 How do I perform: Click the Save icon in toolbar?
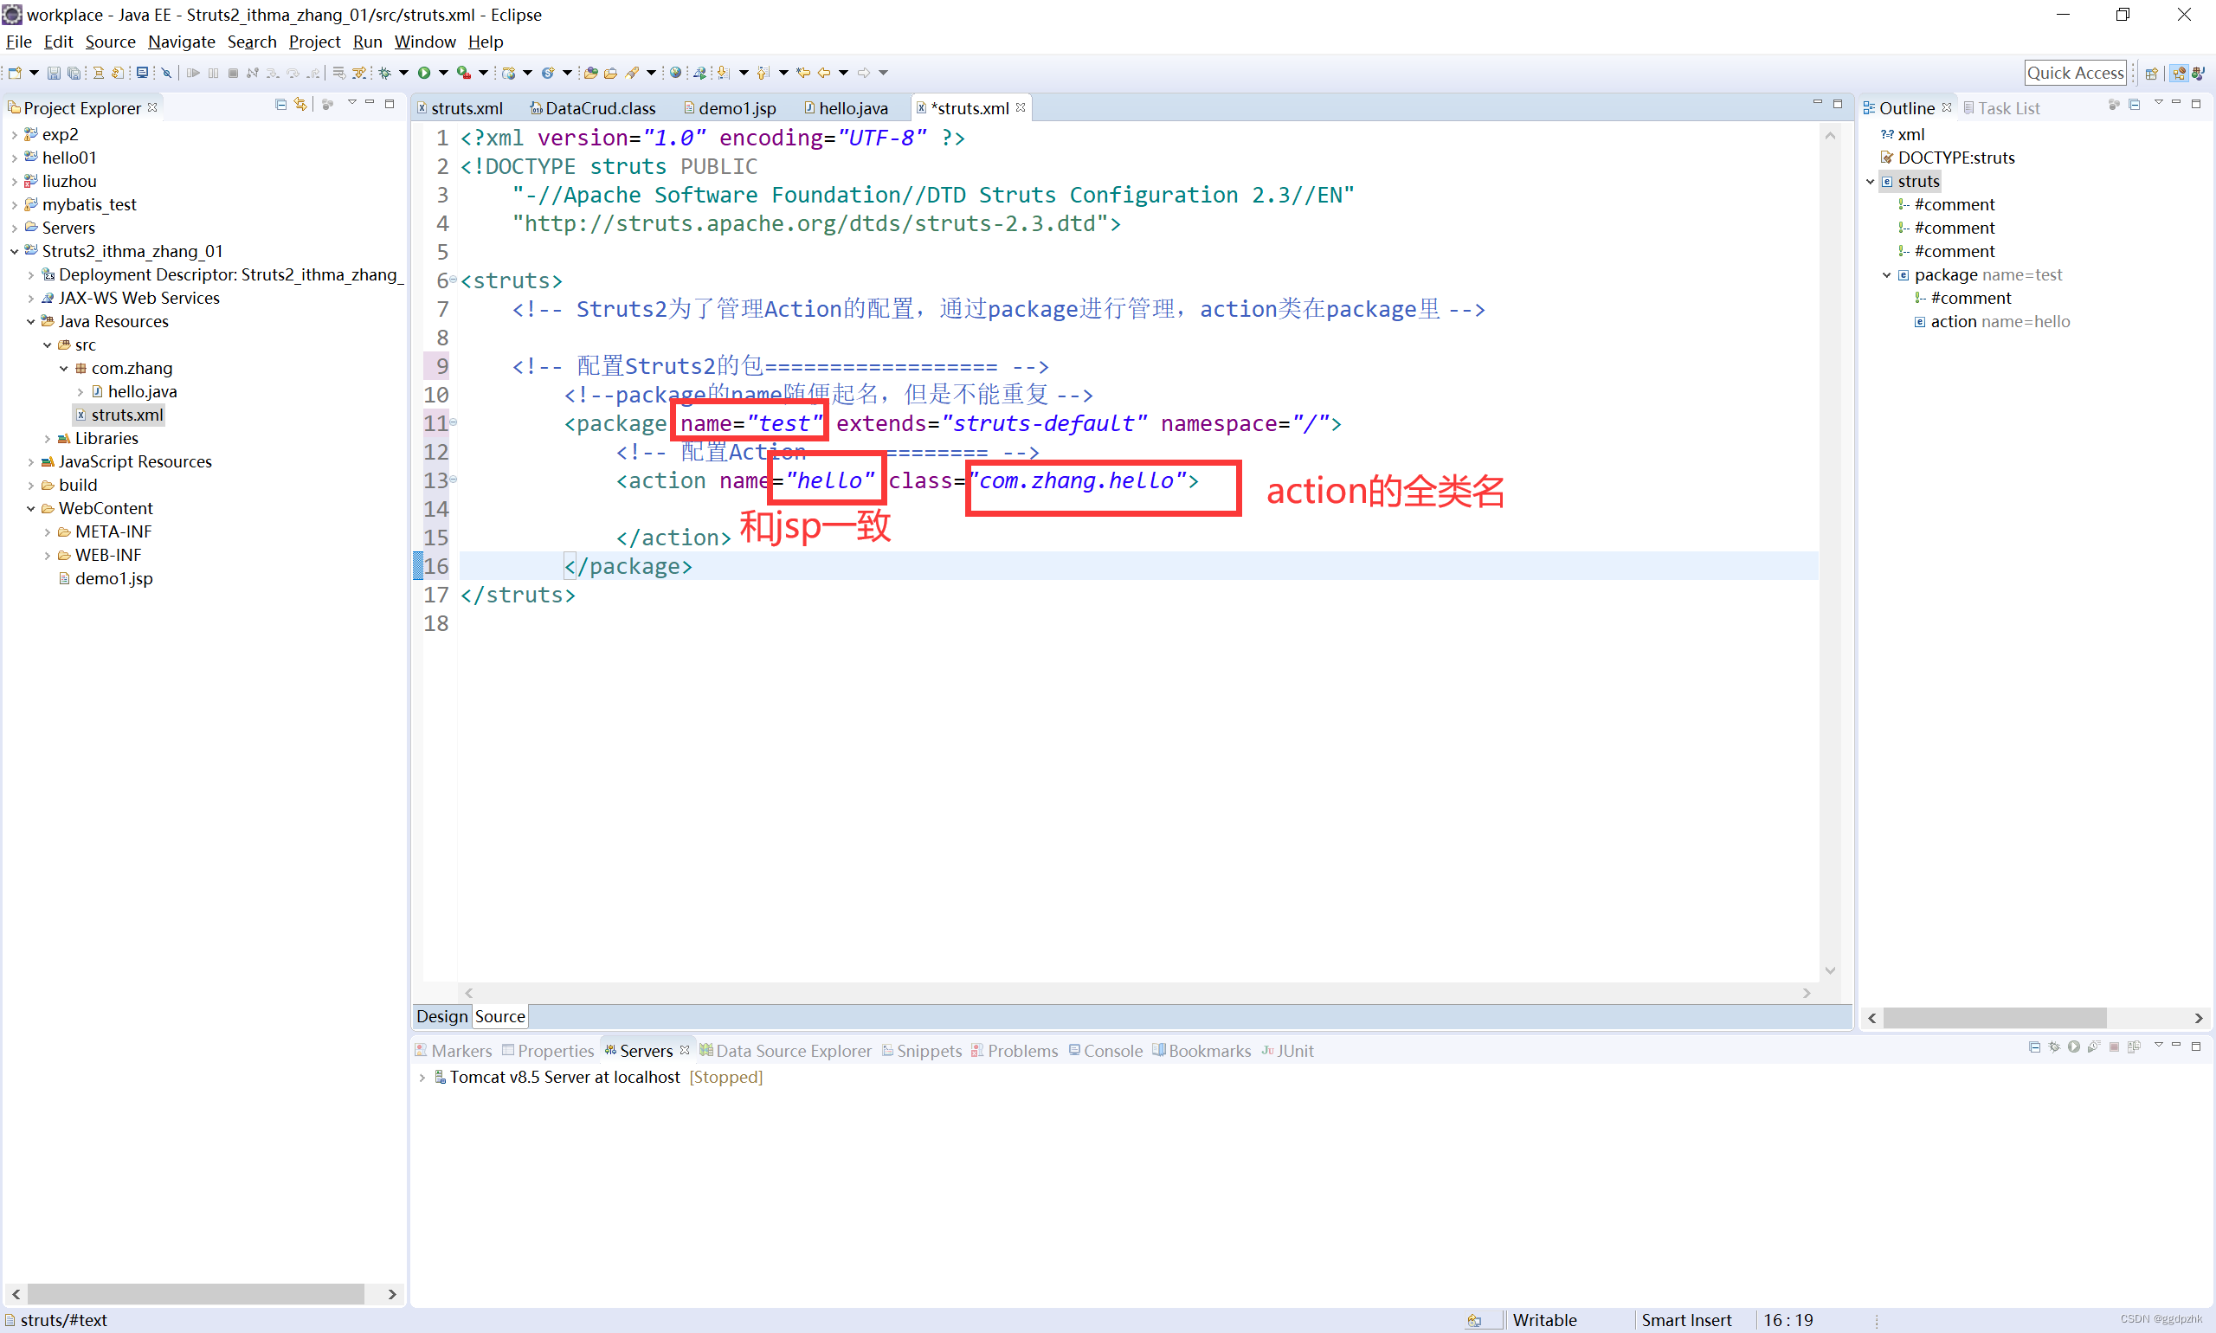tap(54, 73)
